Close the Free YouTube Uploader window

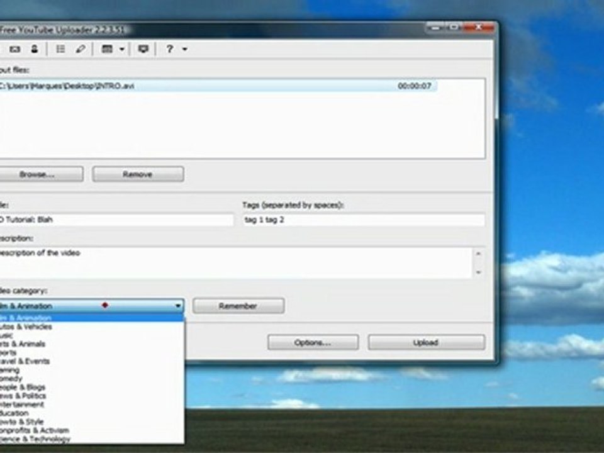(479, 28)
